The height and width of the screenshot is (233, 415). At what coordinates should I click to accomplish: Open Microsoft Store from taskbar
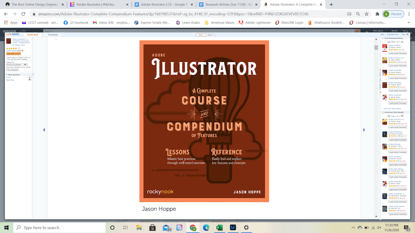tap(152, 228)
